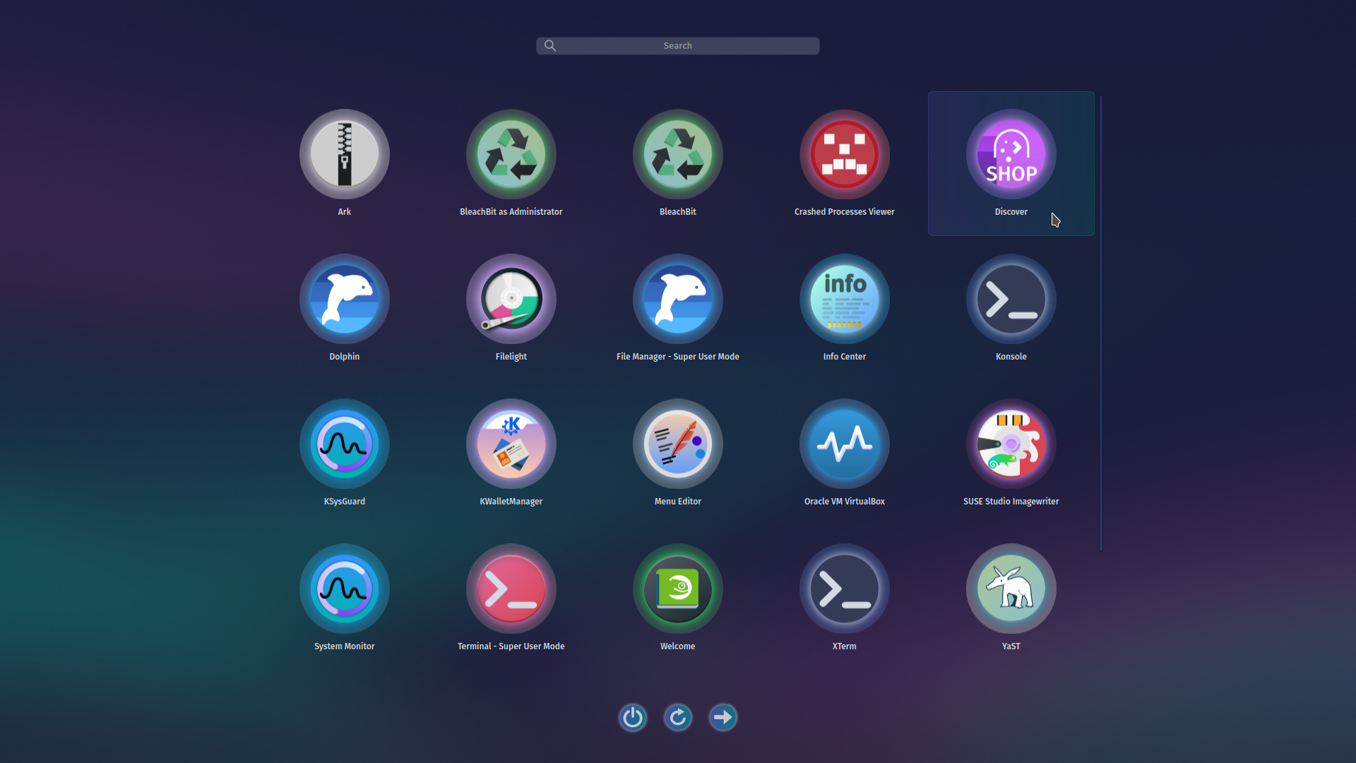Open BleachBit without admin rights
Viewport: 1356px width, 763px height.
[x=678, y=155]
